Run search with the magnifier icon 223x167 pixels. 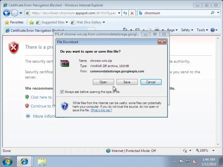[212, 13]
